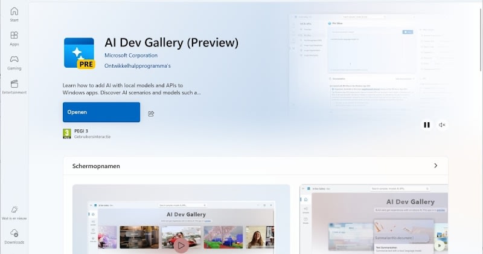Toggle the trailer sound mute button
This screenshot has width=483, height=254.
(442, 125)
